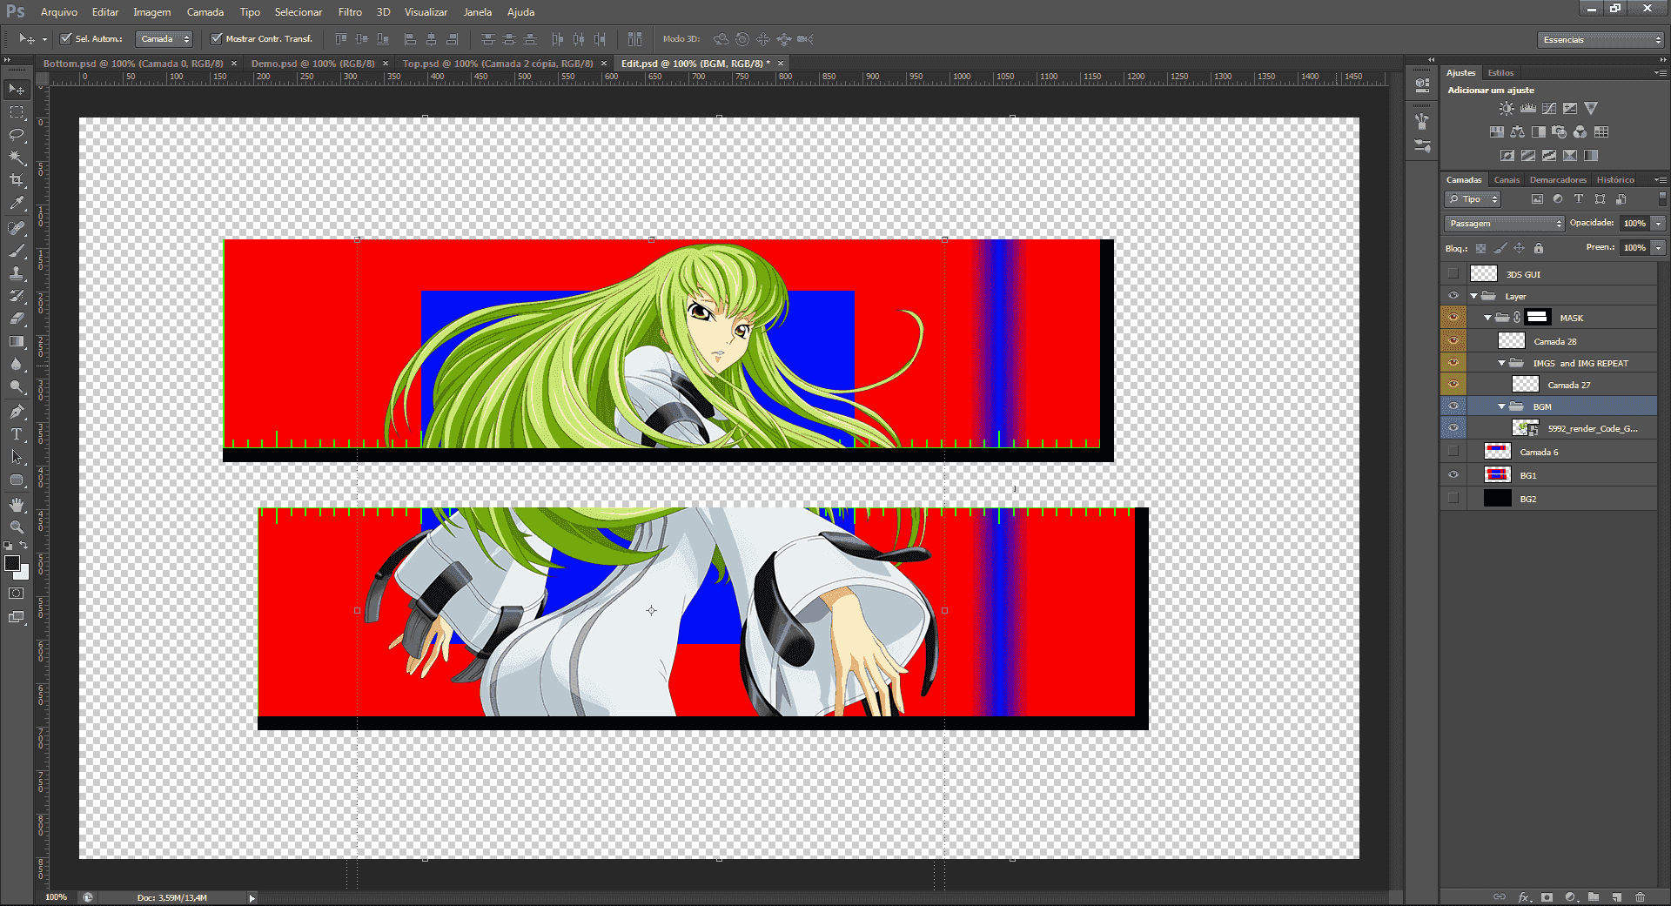
Task: Hide the BG1 layer
Action: (x=1453, y=474)
